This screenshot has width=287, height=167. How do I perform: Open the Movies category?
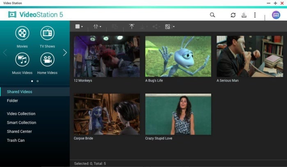[22, 33]
